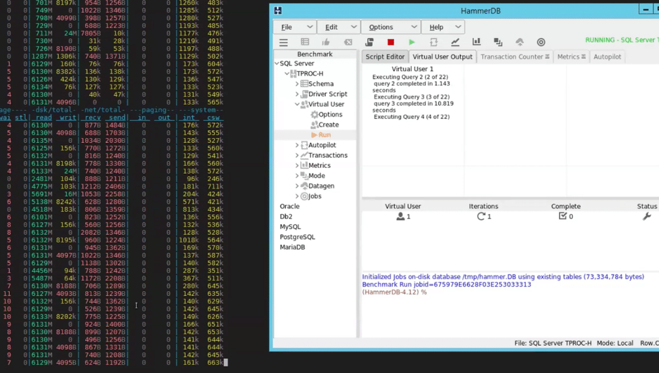The image size is (659, 373).
Task: Collapse the SQL Server tree node
Action: point(277,64)
